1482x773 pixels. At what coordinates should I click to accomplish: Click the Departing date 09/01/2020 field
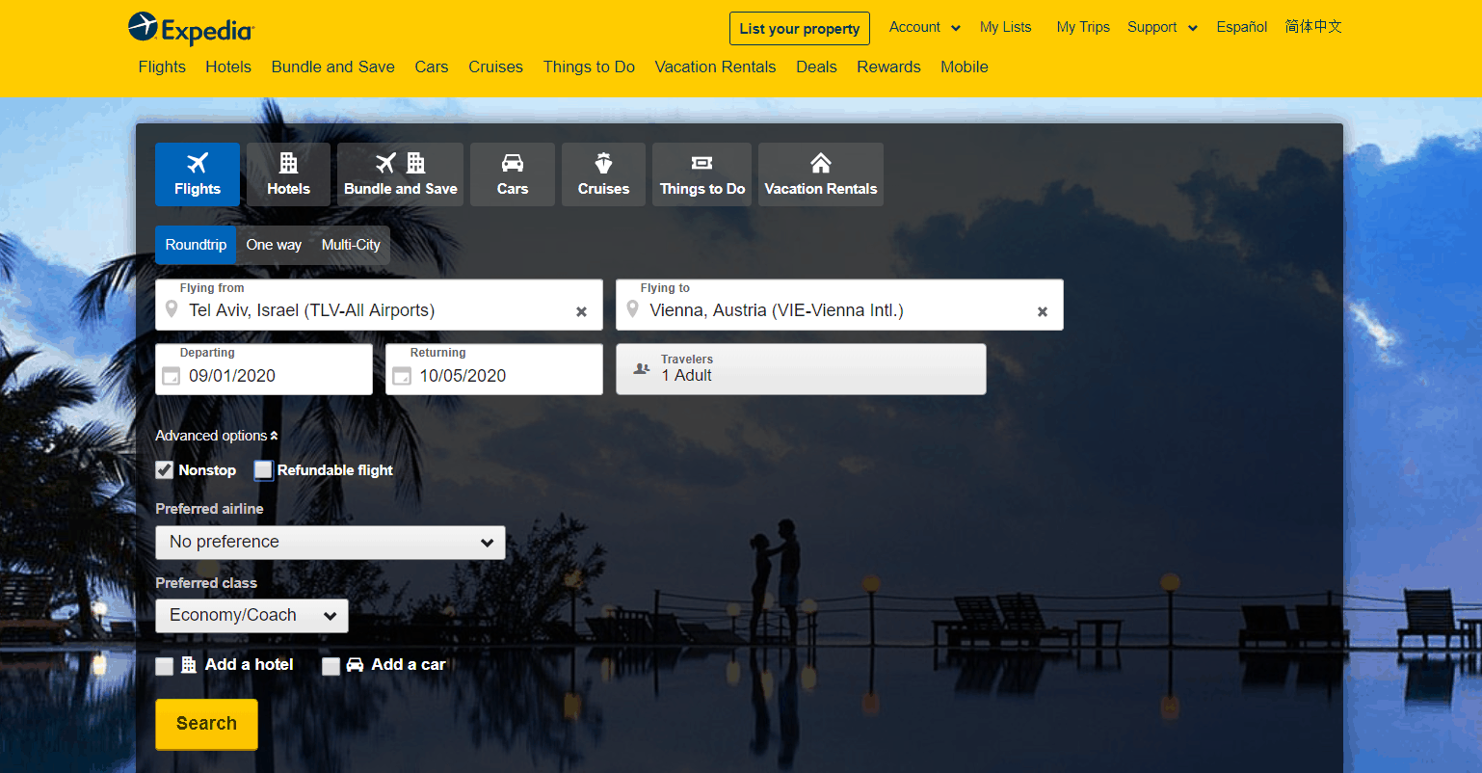[264, 369]
